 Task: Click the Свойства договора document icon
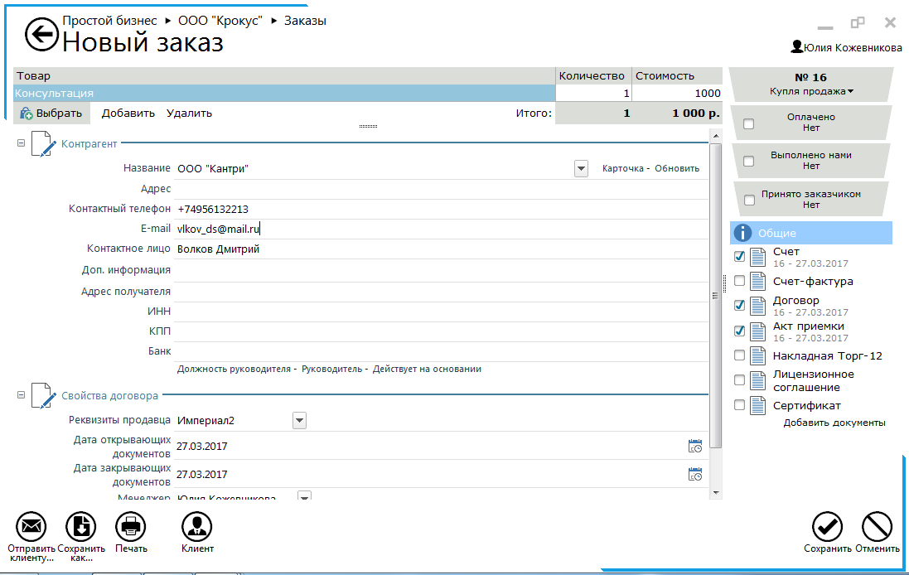coord(43,396)
